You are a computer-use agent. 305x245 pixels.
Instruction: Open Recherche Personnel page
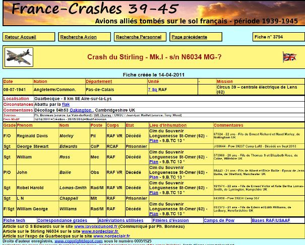tap(139, 37)
